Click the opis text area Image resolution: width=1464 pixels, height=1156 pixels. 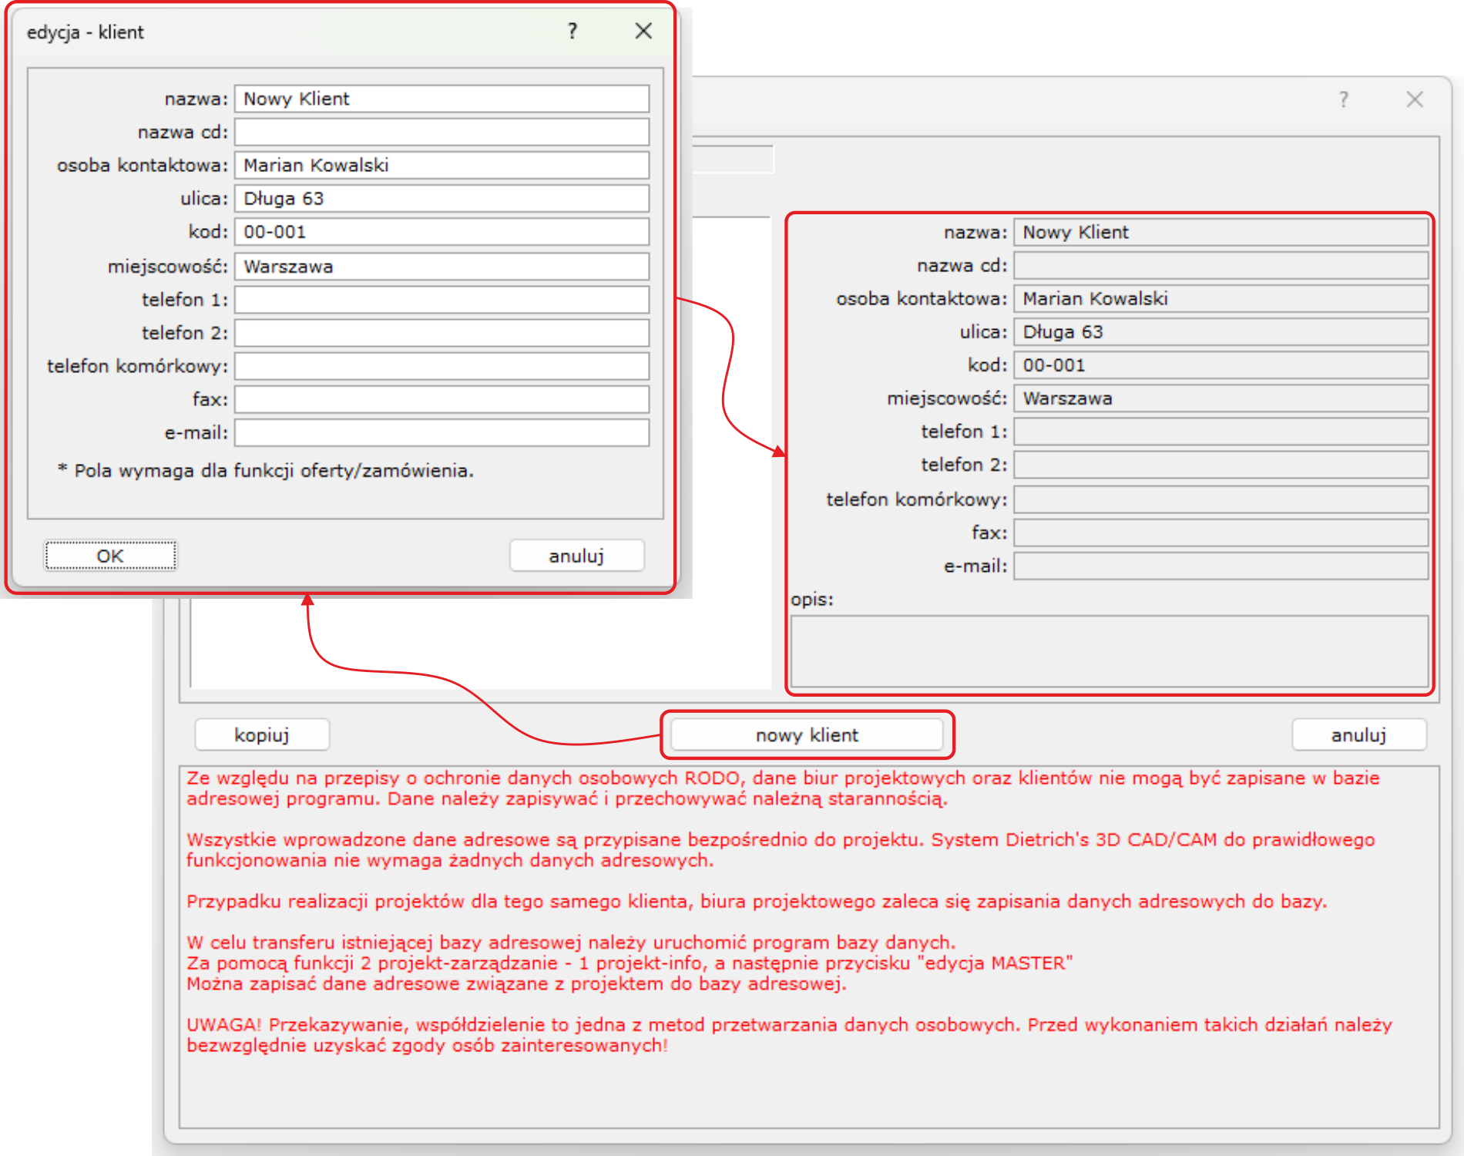point(1109,650)
